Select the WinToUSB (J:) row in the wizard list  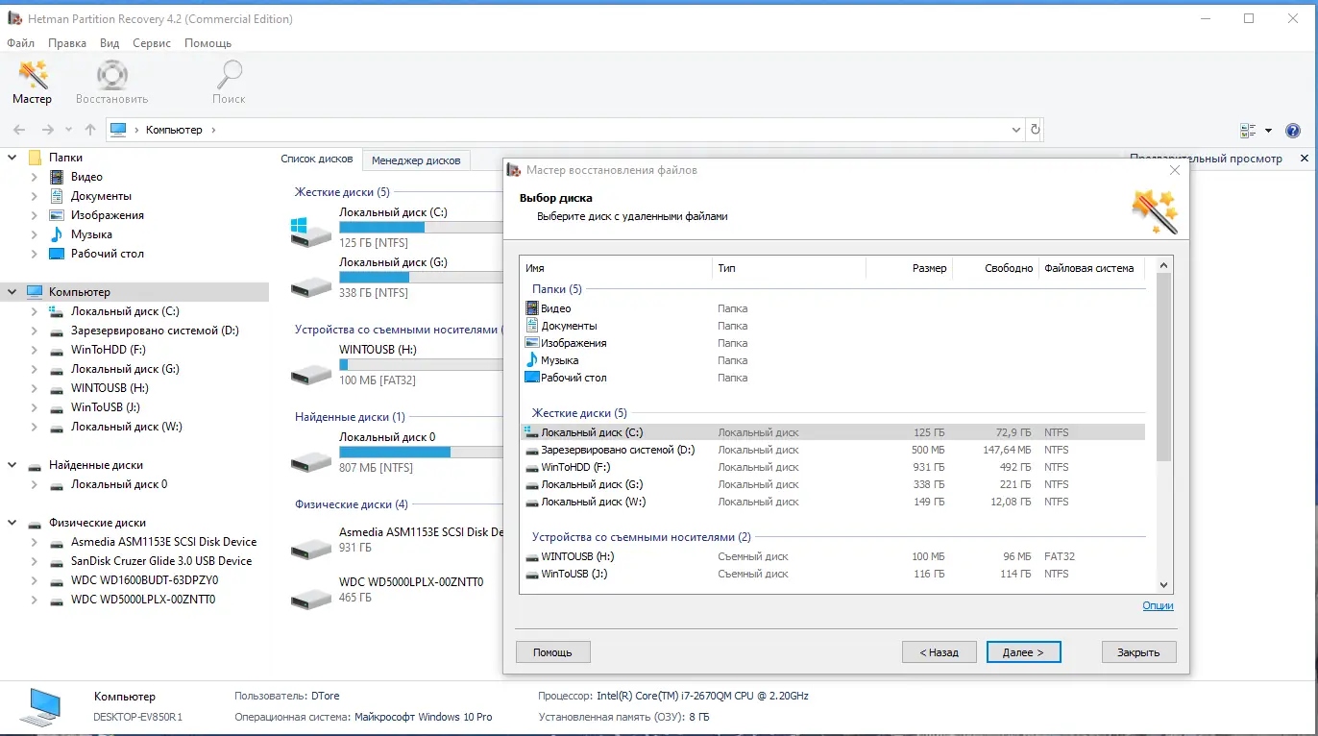tap(833, 574)
